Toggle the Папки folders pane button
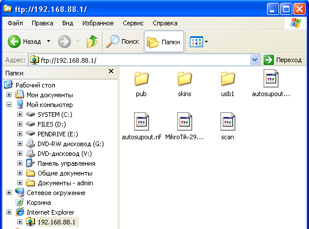This screenshot has height=229, width=309. point(164,41)
